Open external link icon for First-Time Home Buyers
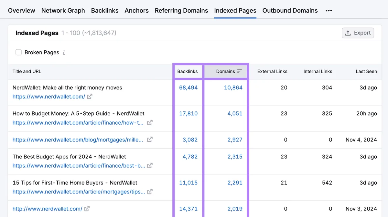Image resolution: width=388 pixels, height=217 pixels. pyautogui.click(x=150, y=192)
